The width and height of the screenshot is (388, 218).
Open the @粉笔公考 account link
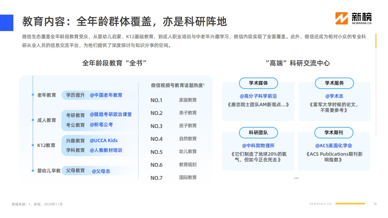(101, 125)
